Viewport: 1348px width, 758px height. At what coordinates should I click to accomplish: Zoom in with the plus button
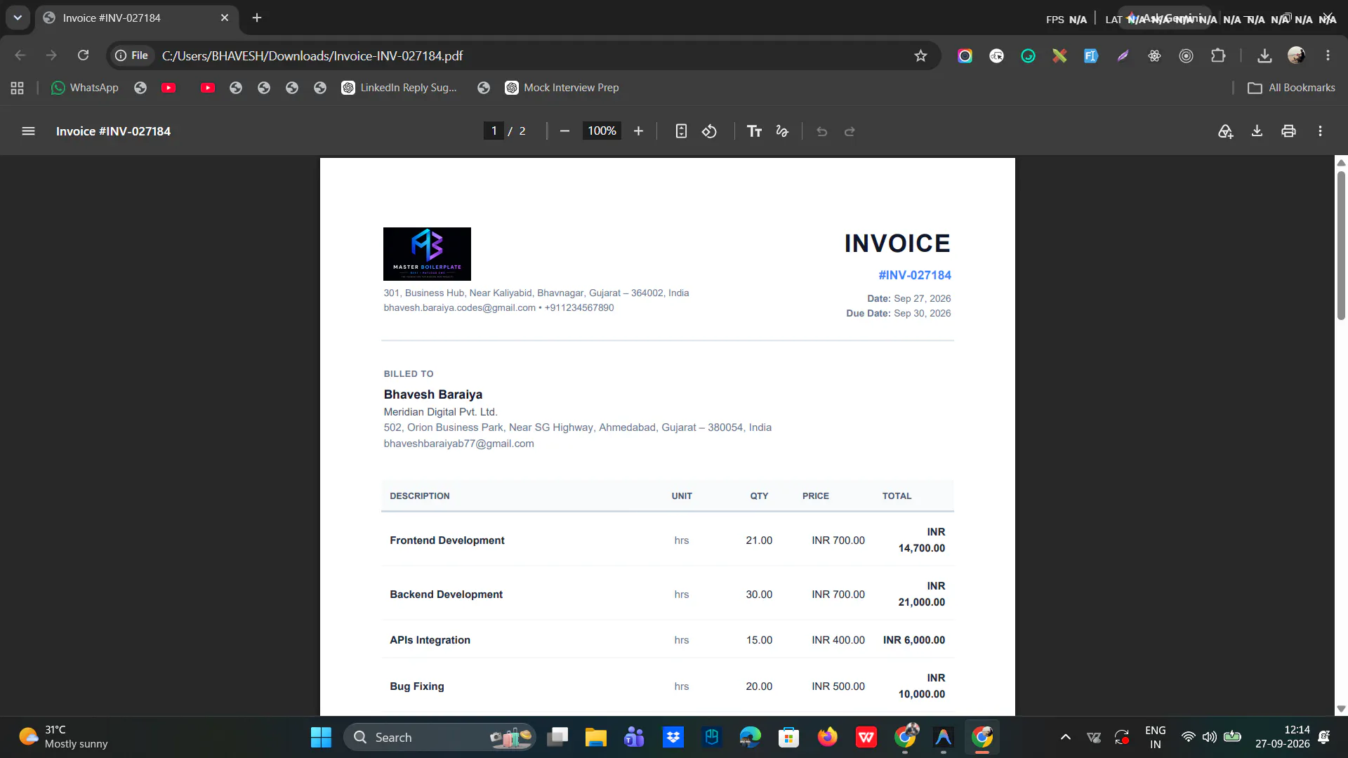pos(638,131)
